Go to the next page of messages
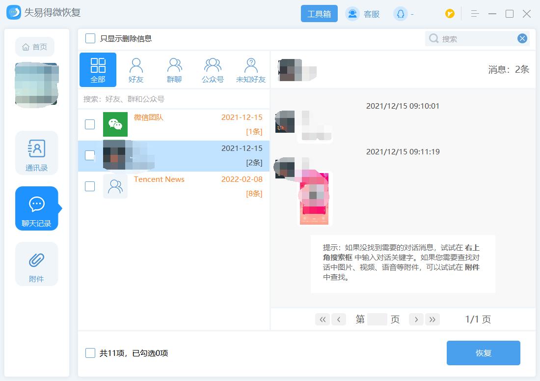 (x=416, y=319)
